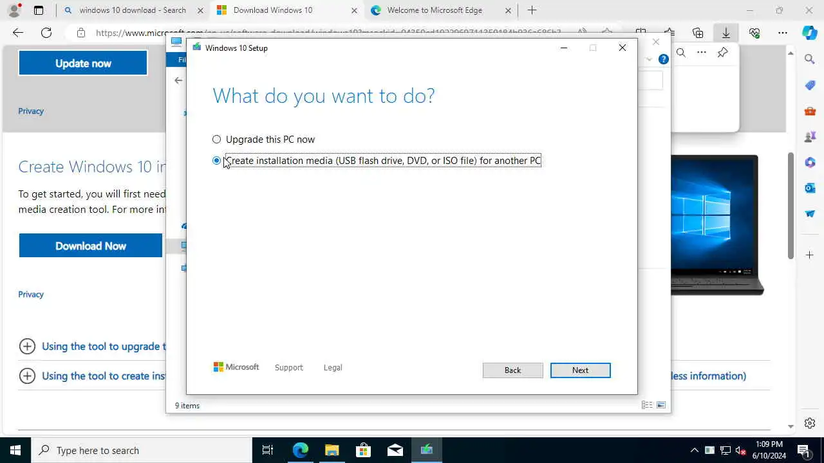
Task: Go back in Edge browser
Action: (18, 33)
